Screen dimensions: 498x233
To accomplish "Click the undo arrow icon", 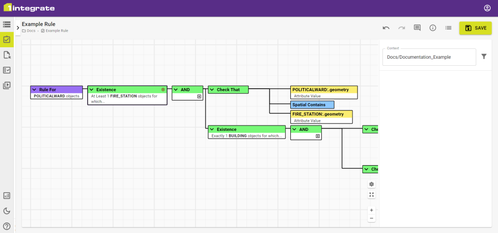I will point(386,28).
